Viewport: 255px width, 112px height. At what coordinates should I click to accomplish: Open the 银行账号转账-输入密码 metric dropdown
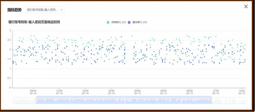click(x=45, y=10)
